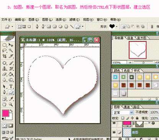
Task: Select the Lasso tool
Action: tap(5, 50)
